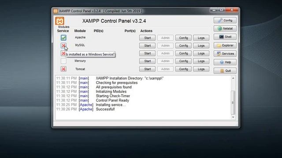
Task: View Apache Logs
Action: [201, 38]
